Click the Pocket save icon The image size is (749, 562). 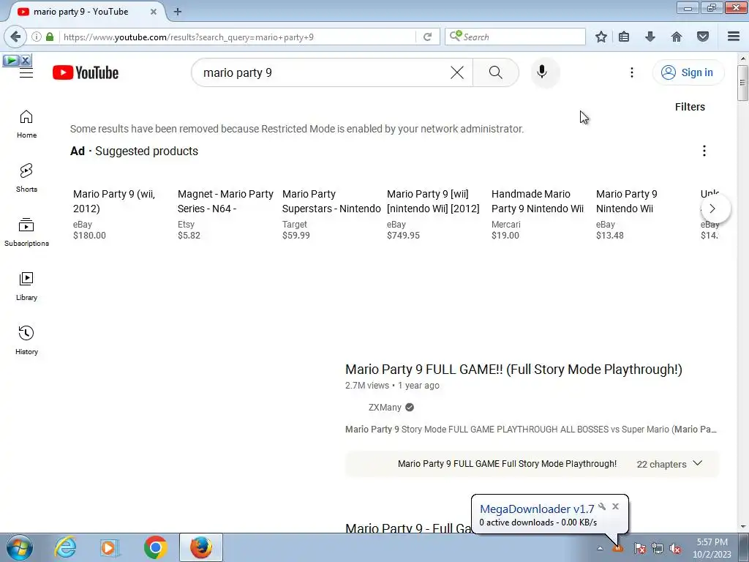(703, 37)
